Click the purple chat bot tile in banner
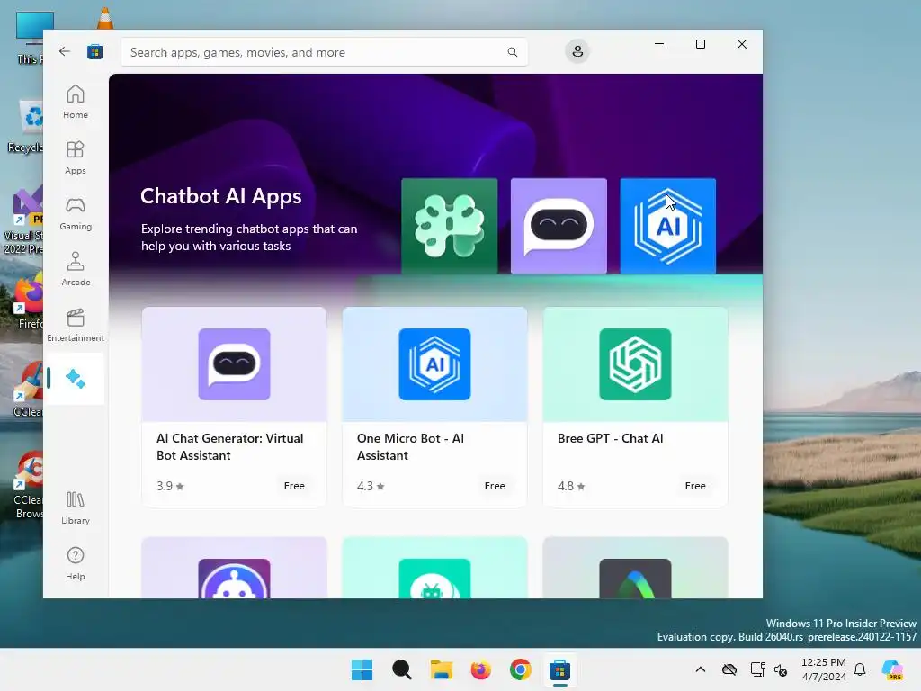This screenshot has height=691, width=921. 559,226
